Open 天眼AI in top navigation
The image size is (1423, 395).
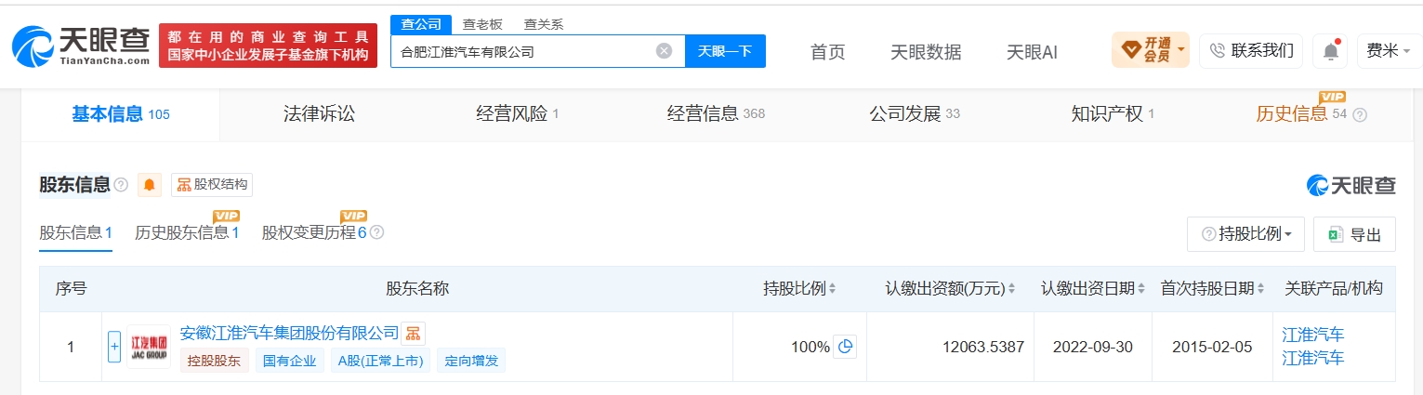coord(1032,51)
